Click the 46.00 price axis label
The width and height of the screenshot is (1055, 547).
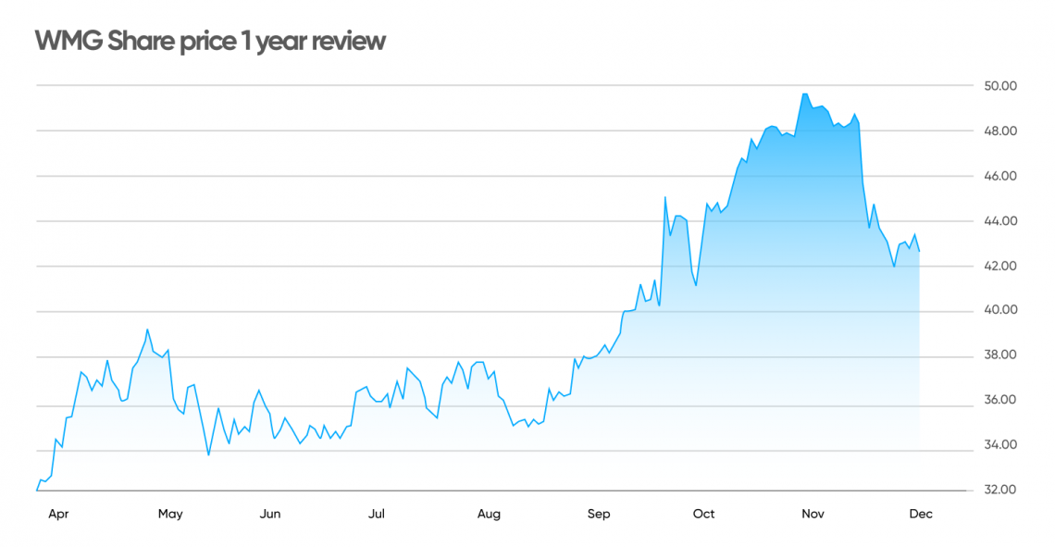point(1000,176)
